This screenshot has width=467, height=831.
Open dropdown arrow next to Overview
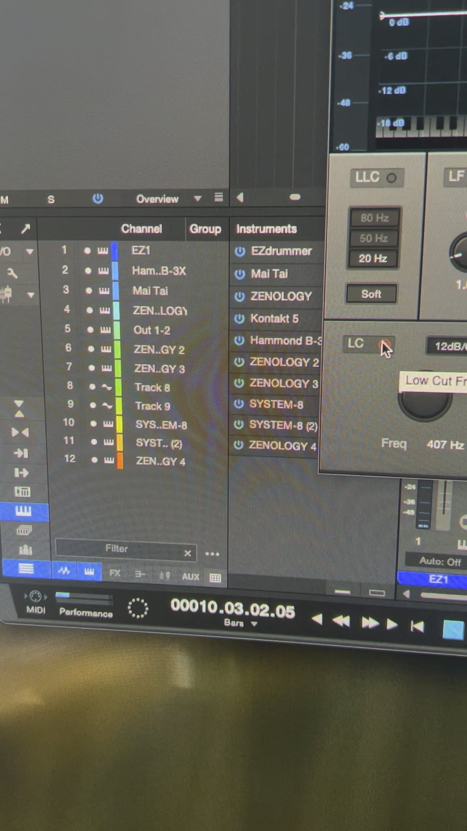pyautogui.click(x=198, y=199)
